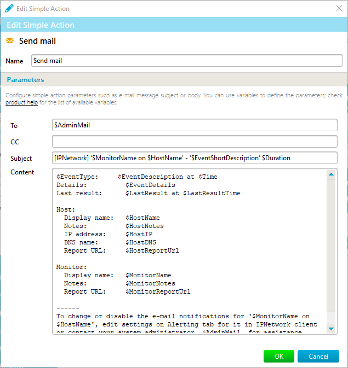Click the To field containing $AdminMail
This screenshot has height=368, width=348.
point(195,125)
